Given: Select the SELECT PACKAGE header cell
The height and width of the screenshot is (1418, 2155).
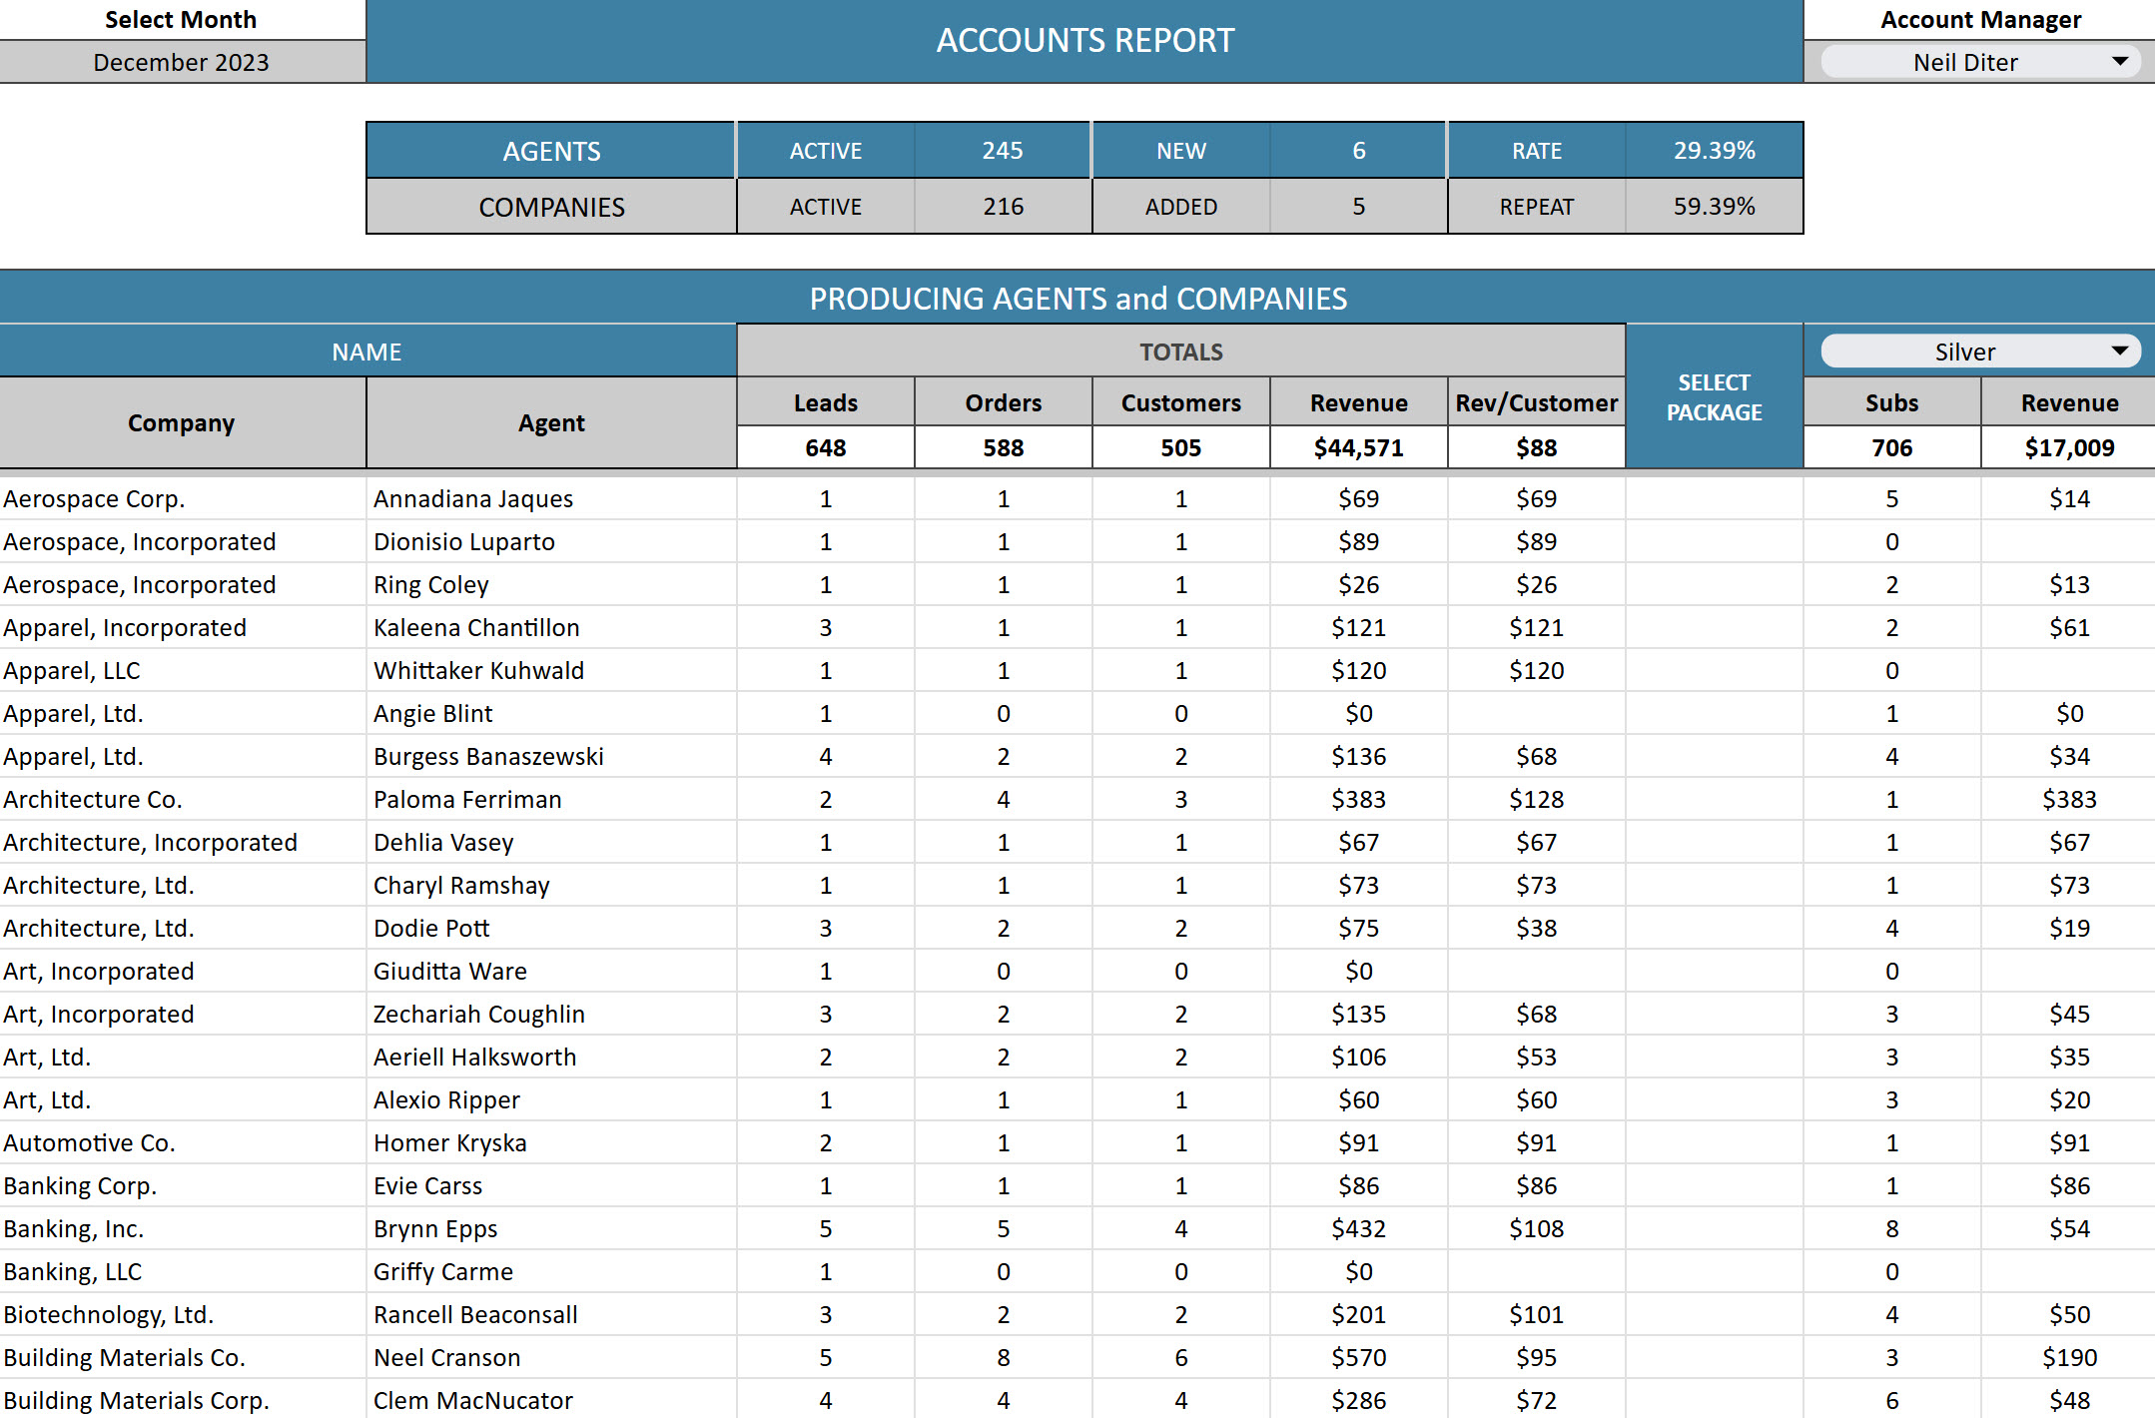Looking at the screenshot, I should tap(1715, 396).
